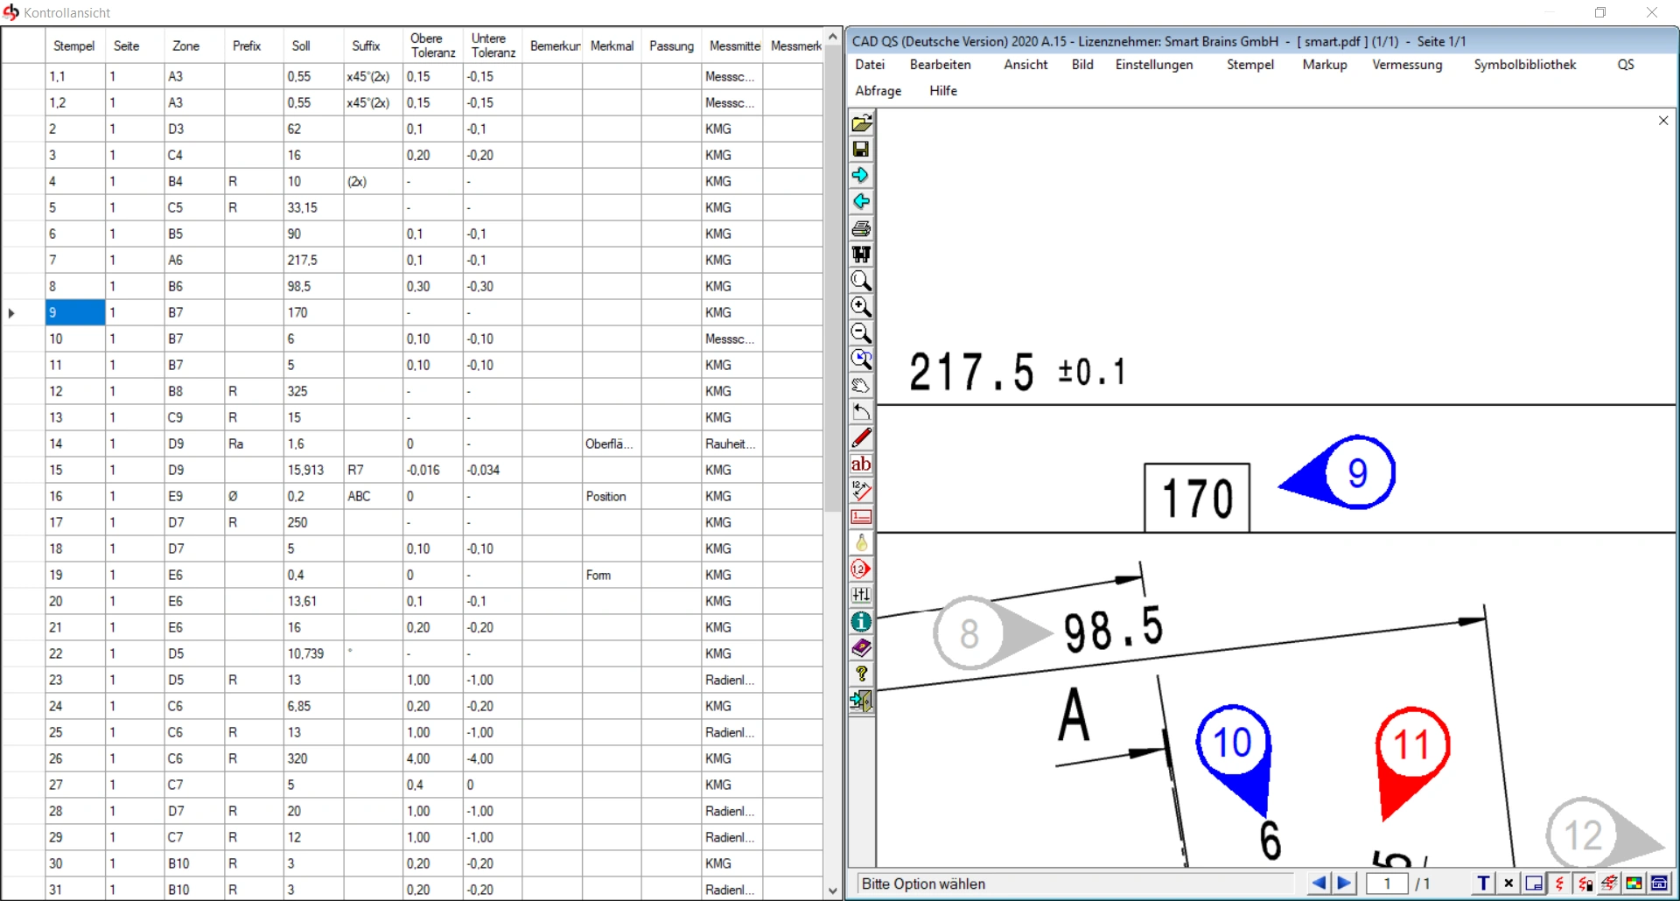Restore previous zoom with the magnifier arrow icon
This screenshot has height=901, width=1680.
click(861, 360)
